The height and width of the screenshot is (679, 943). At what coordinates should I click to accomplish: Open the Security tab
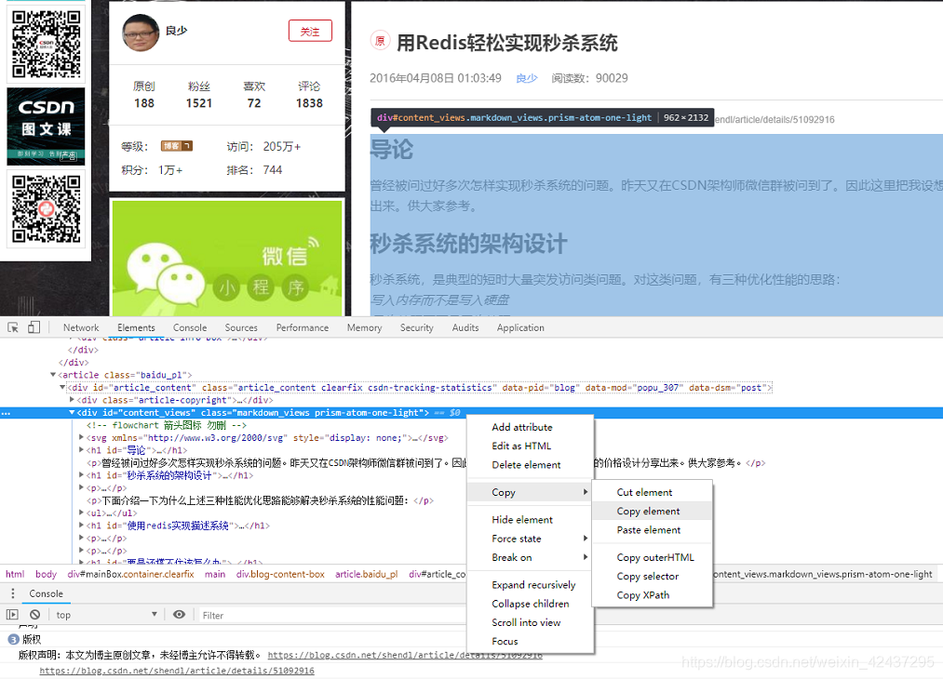point(417,327)
